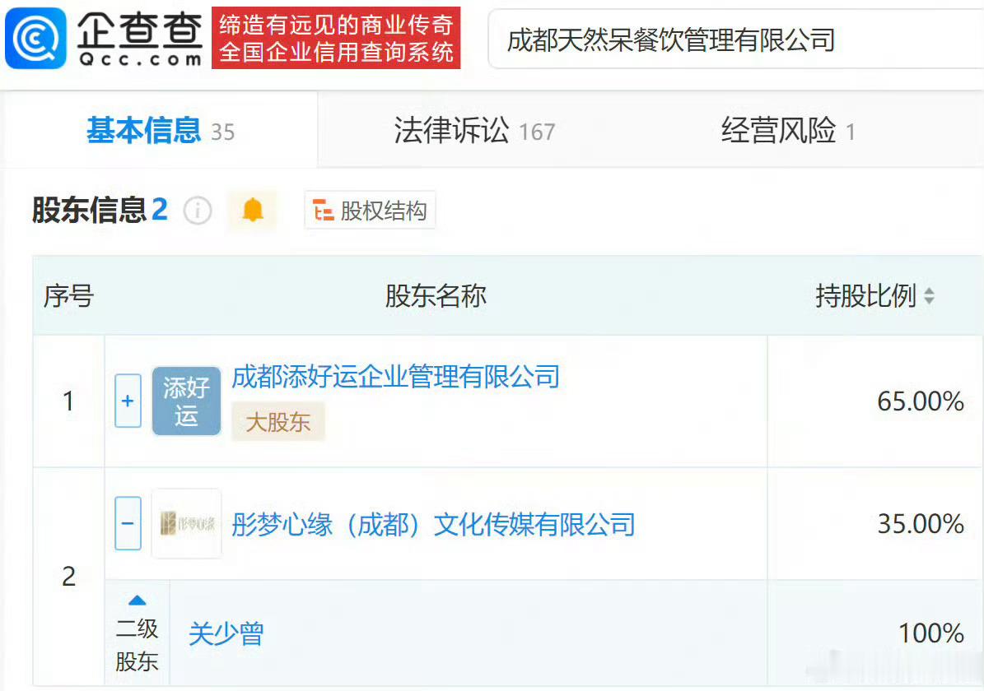Focus the search field with 成都天然呆餐饮管理有限公司
Image resolution: width=984 pixels, height=691 pixels.
(735, 39)
